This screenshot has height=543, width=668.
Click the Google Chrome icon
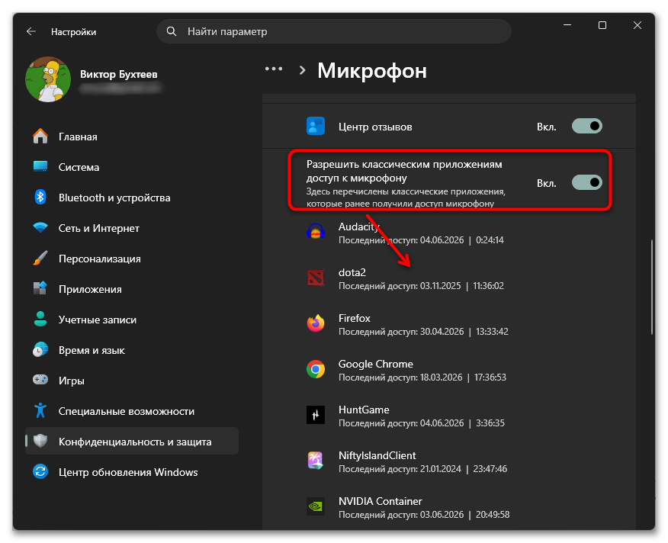[x=316, y=370]
